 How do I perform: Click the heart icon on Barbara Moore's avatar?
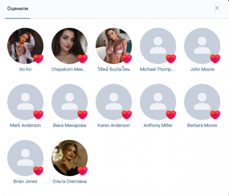tap(215, 115)
